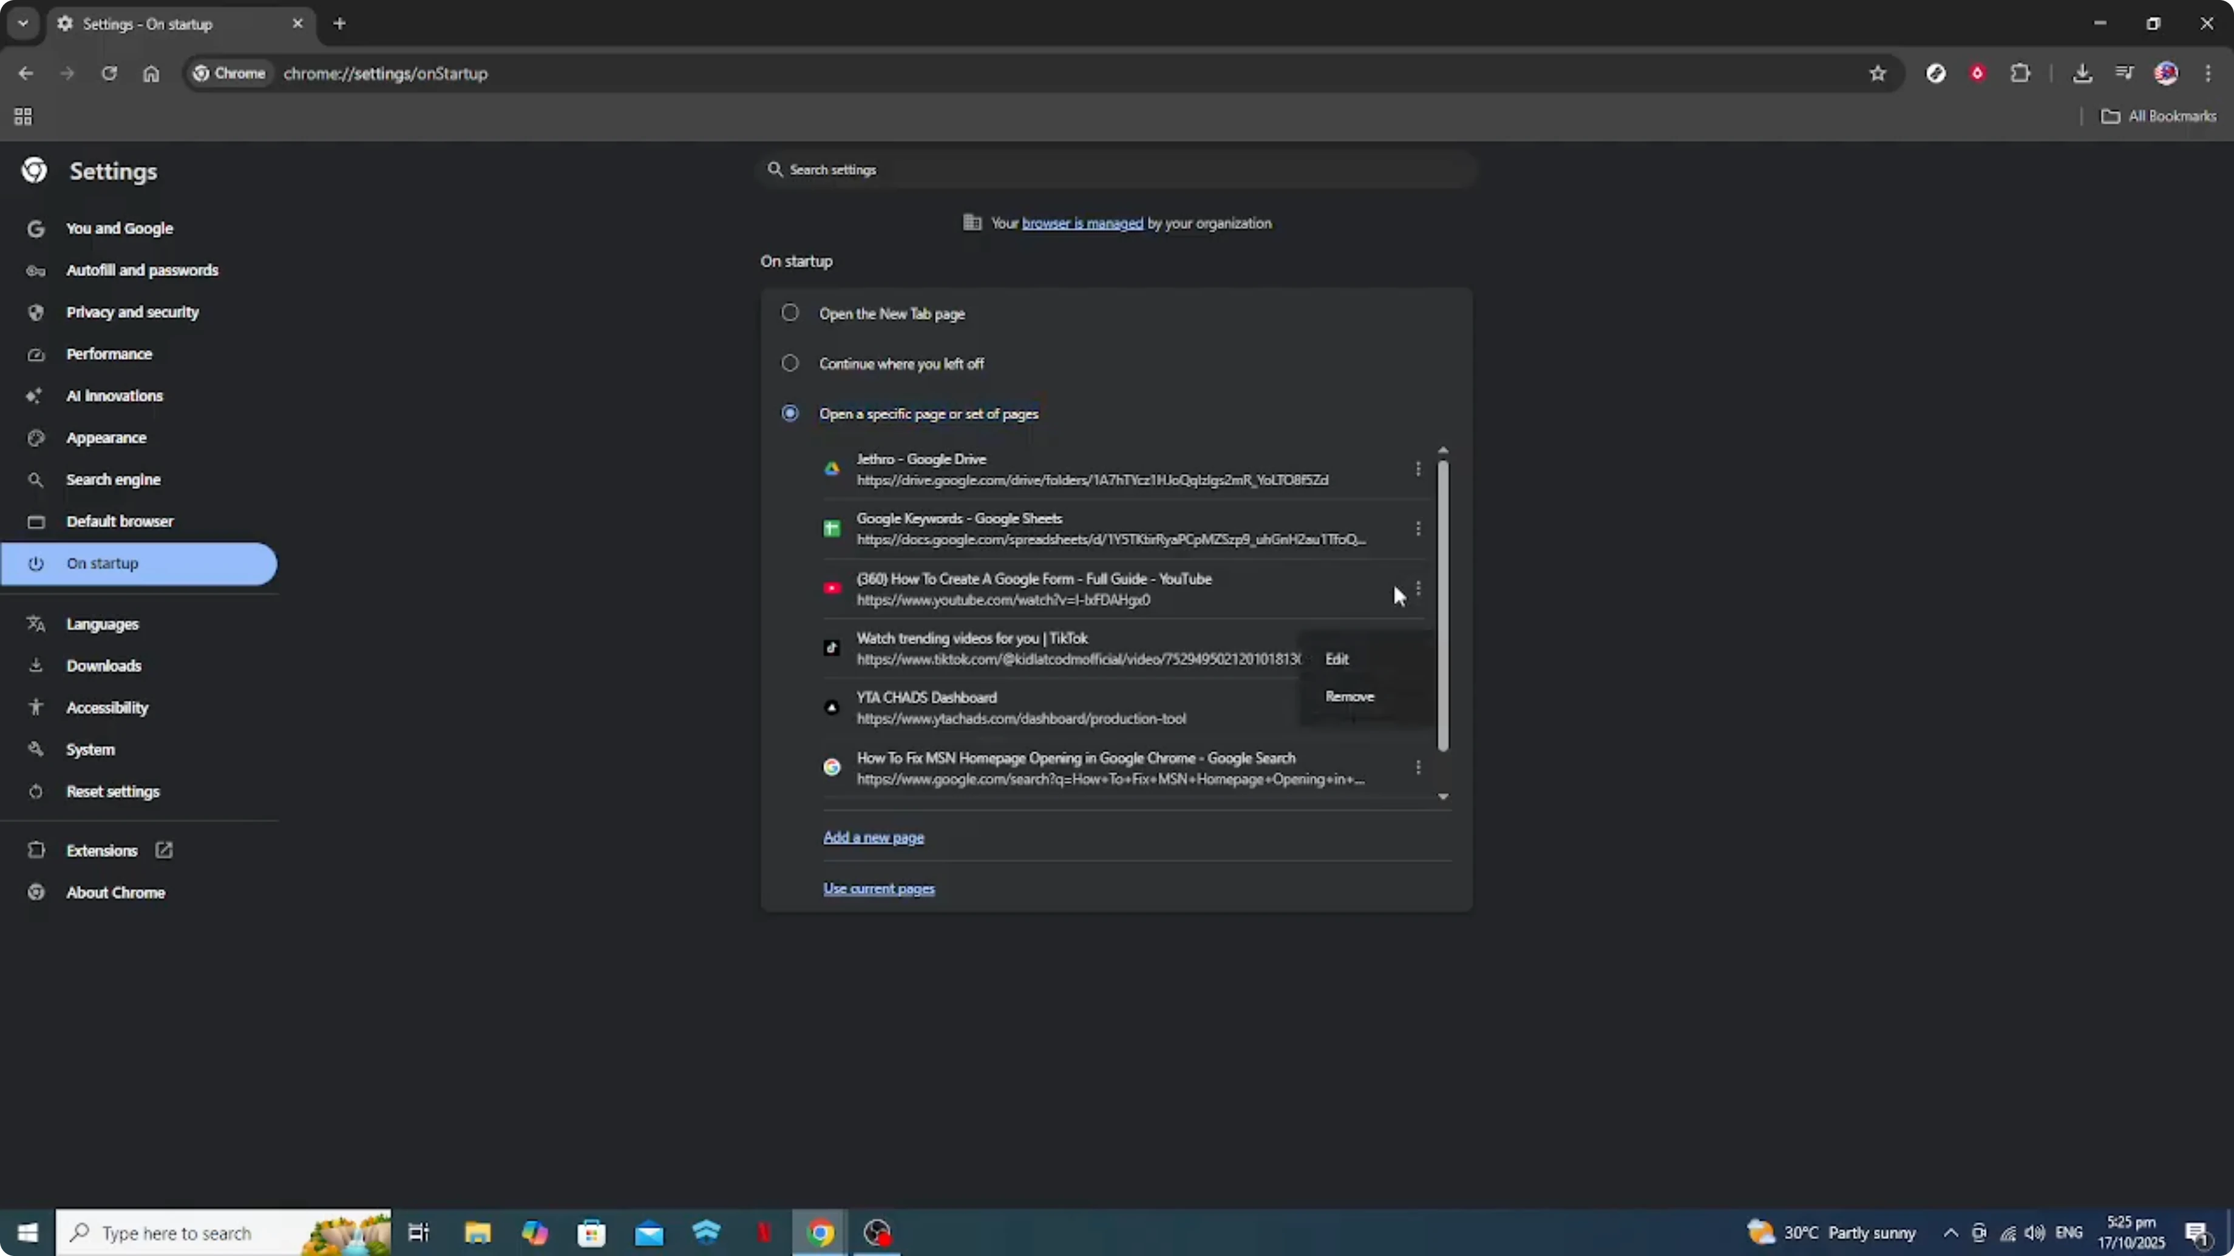
Task: Click the Windows taskbar search box
Action: pos(224,1232)
